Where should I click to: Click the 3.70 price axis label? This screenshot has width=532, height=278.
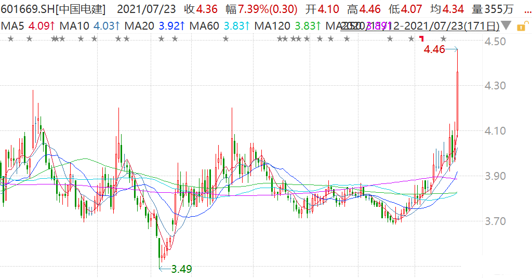click(x=495, y=221)
